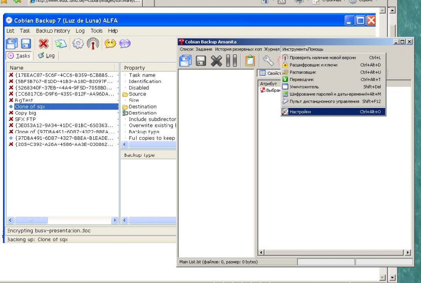Select the Clone of sqx task row
This screenshot has height=283, width=421.
pyautogui.click(x=63, y=107)
